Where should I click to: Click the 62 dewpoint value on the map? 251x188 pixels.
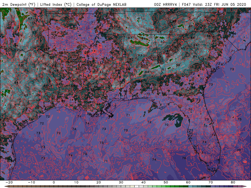101,72
